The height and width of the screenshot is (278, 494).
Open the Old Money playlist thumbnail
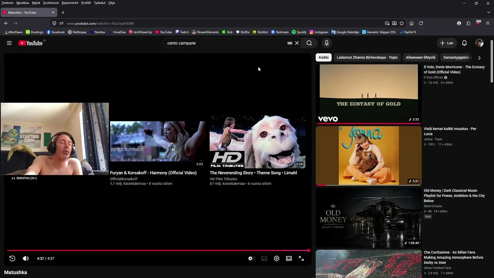click(x=369, y=217)
